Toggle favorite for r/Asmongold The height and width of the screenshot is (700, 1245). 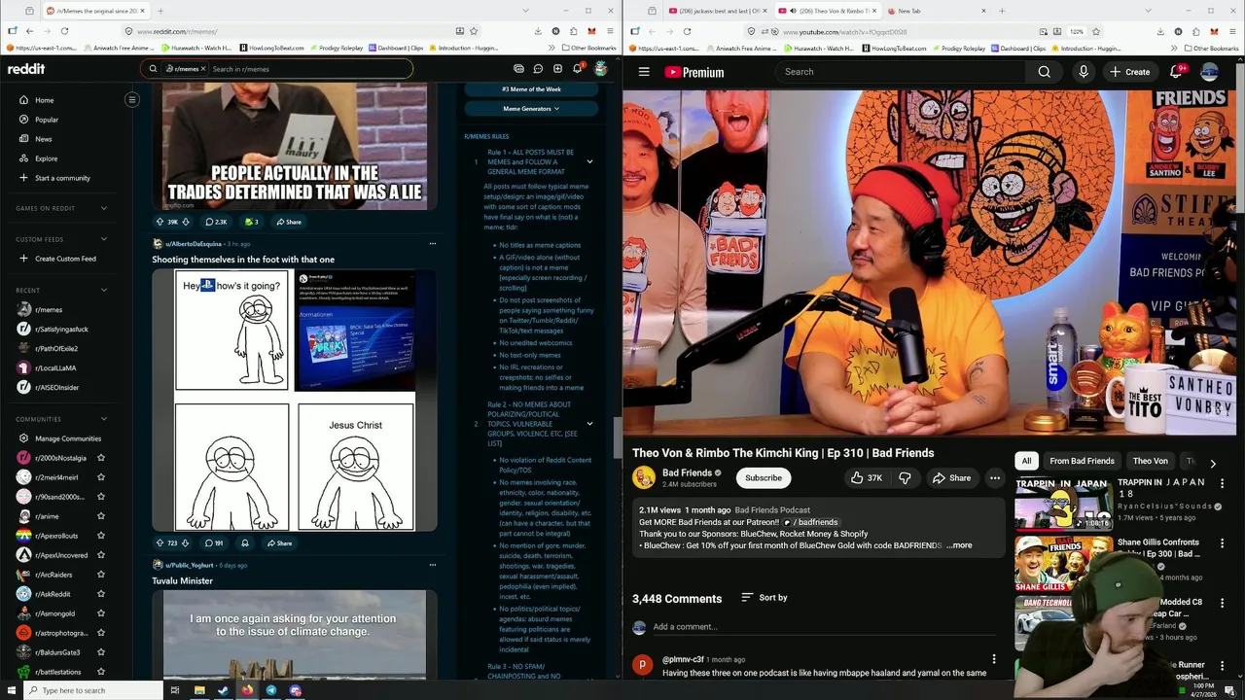[101, 613]
